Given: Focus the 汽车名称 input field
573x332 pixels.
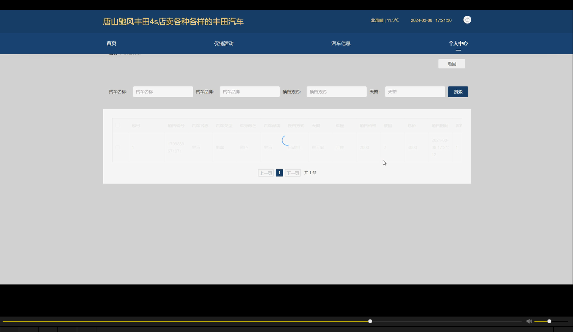Looking at the screenshot, I should click(163, 92).
